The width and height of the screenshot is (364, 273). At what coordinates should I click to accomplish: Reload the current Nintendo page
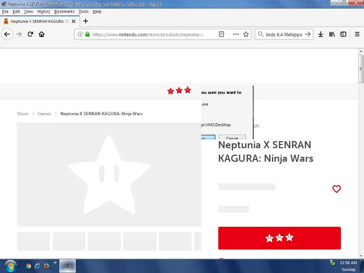click(30, 34)
